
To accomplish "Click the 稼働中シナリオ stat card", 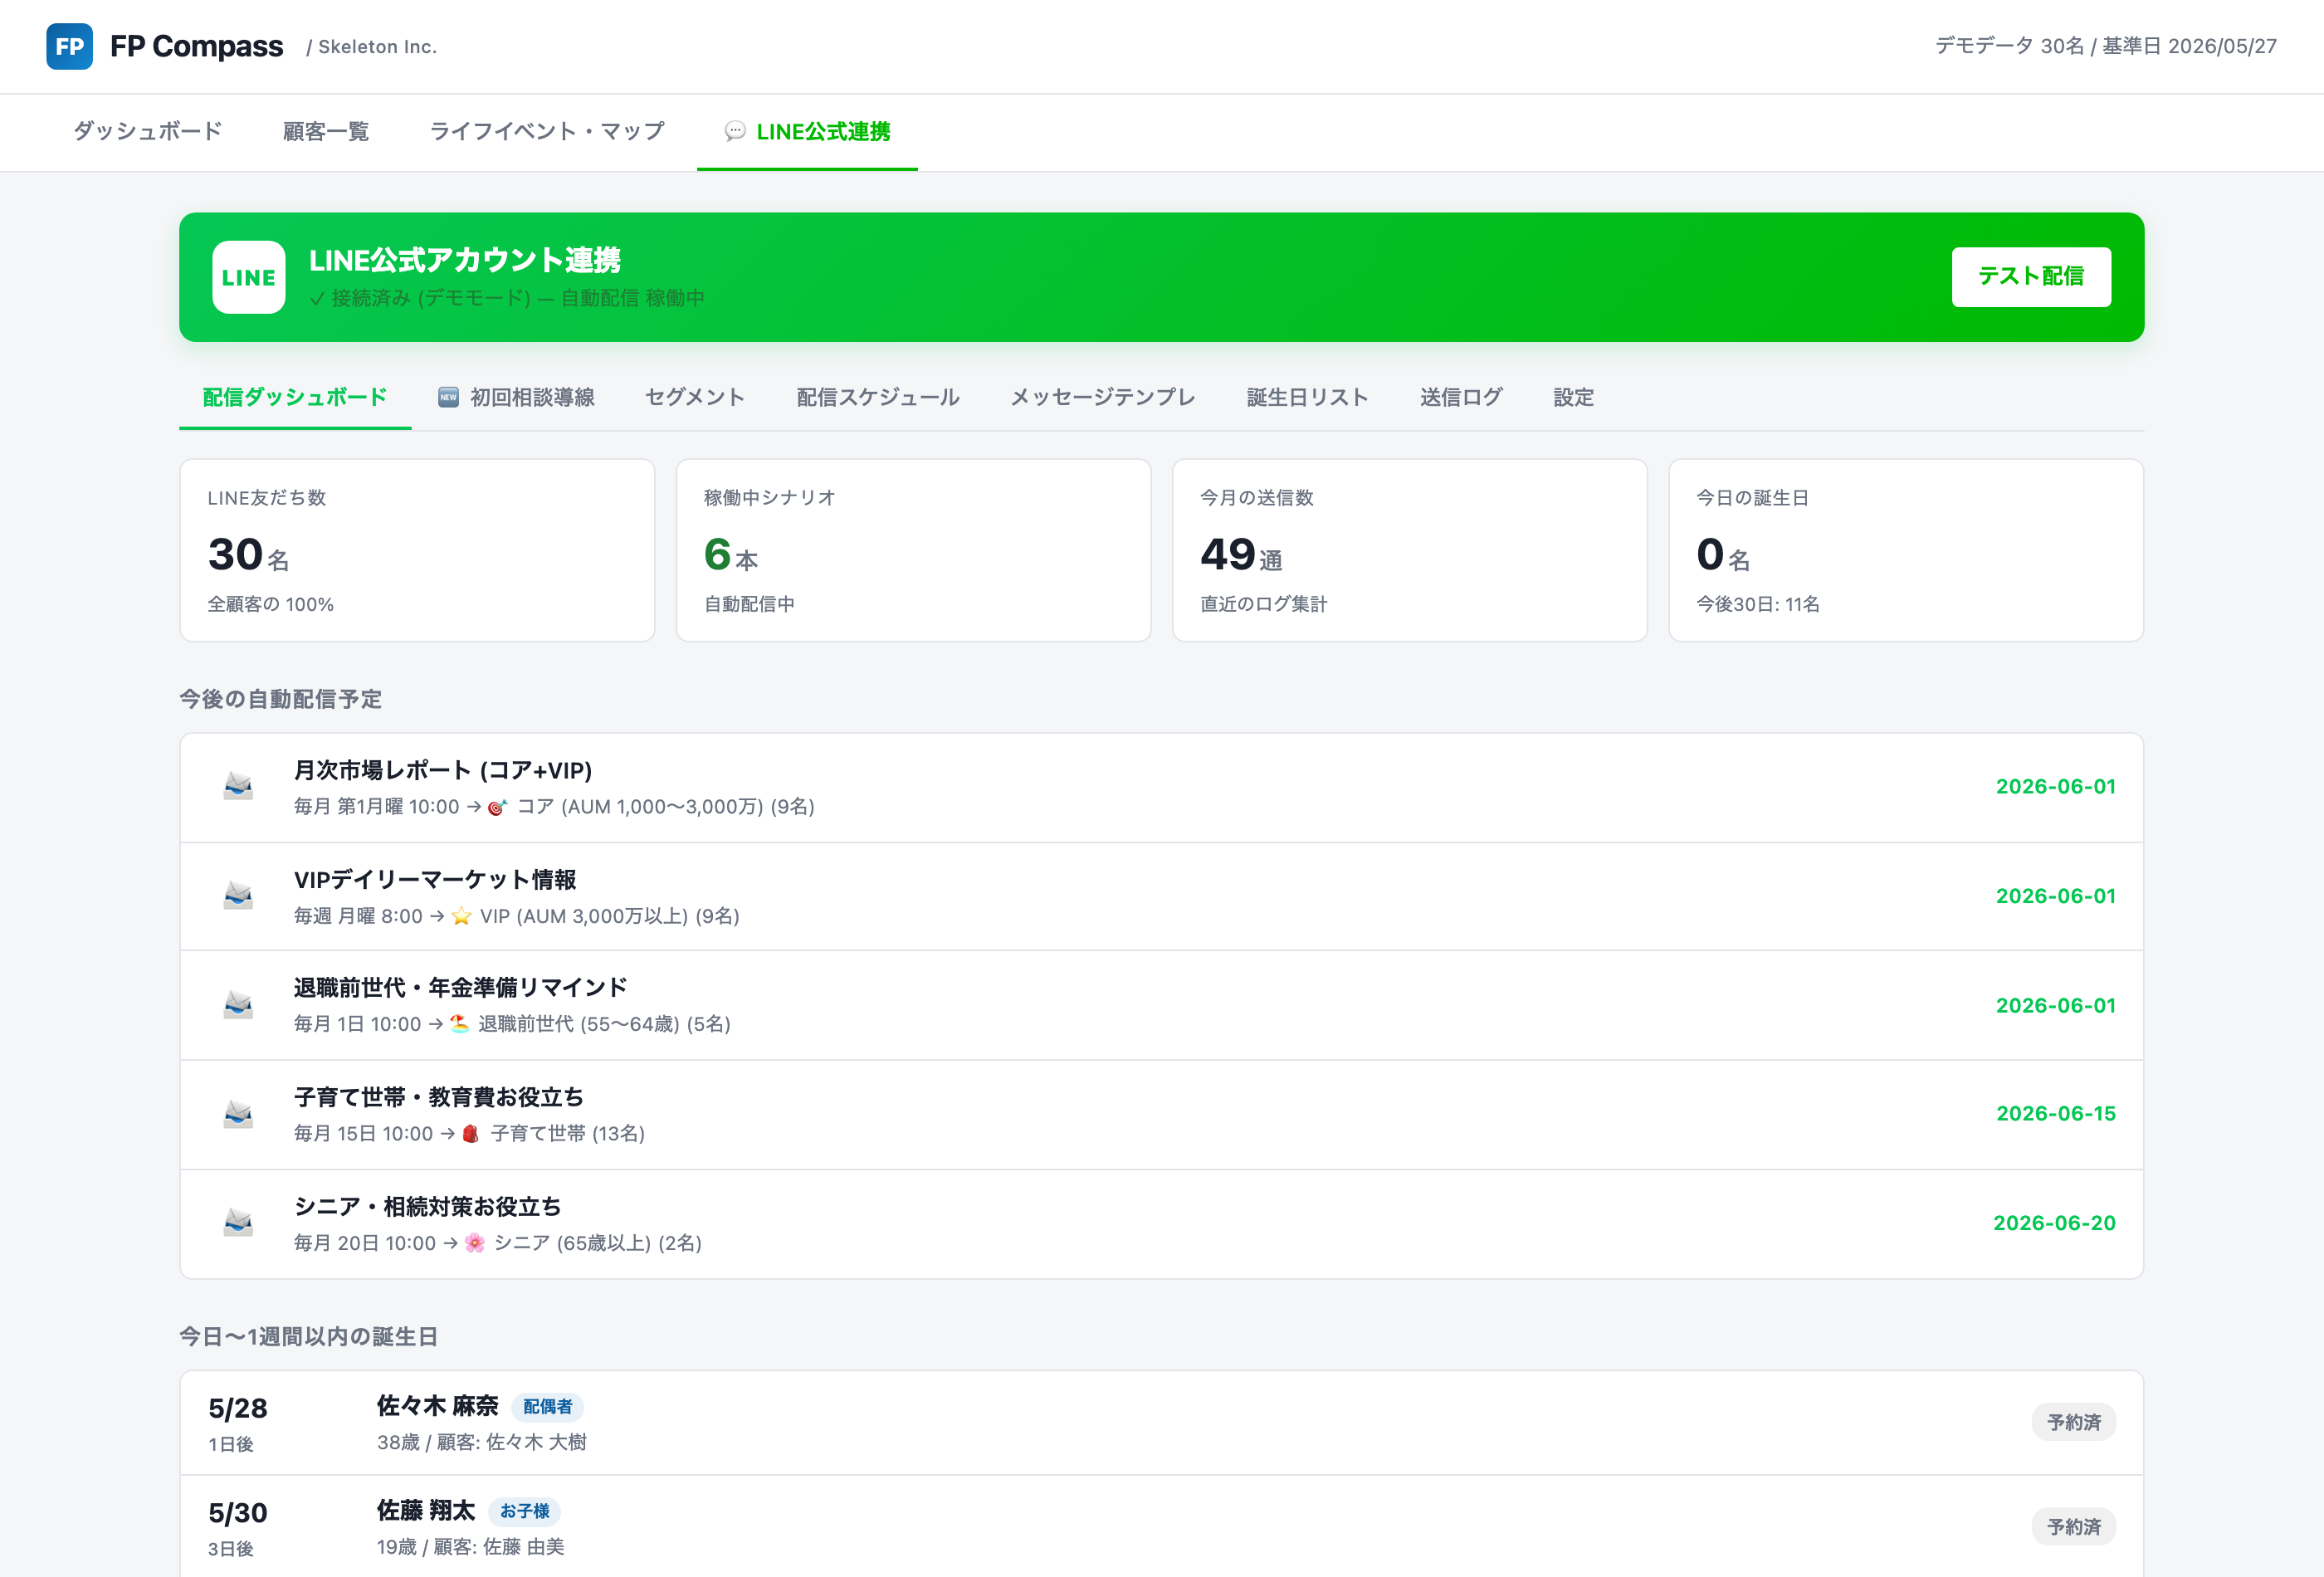I will tap(913, 550).
